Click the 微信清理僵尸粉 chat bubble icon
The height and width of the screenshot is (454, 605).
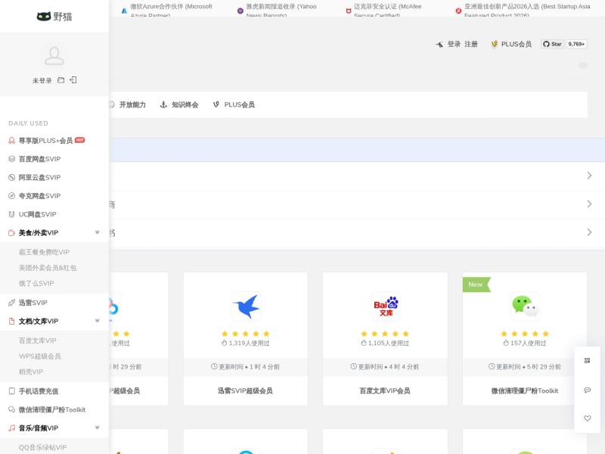click(11, 409)
